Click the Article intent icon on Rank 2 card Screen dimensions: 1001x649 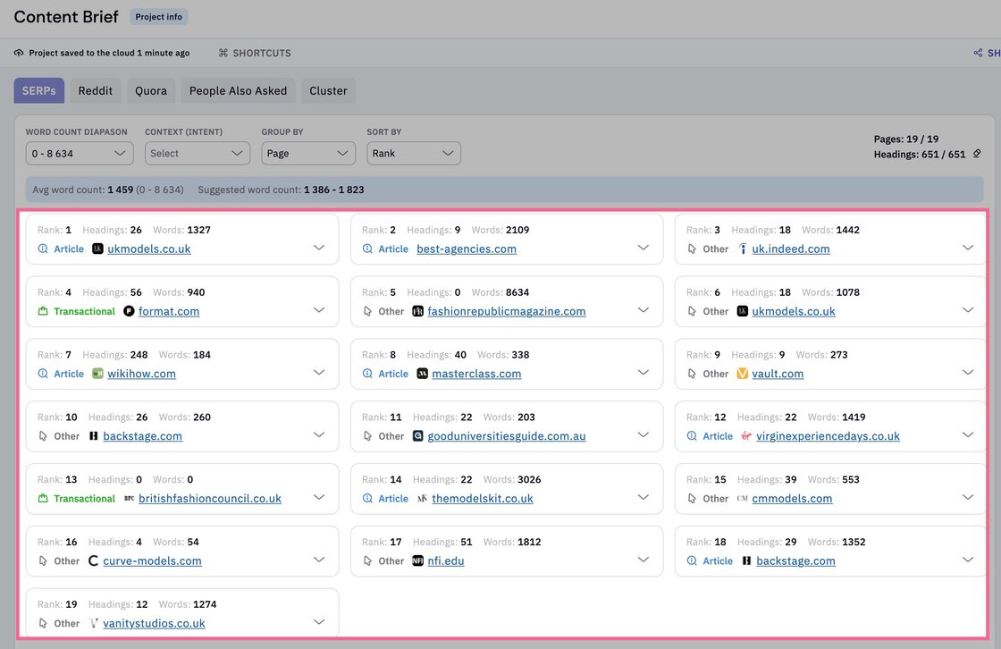(367, 249)
